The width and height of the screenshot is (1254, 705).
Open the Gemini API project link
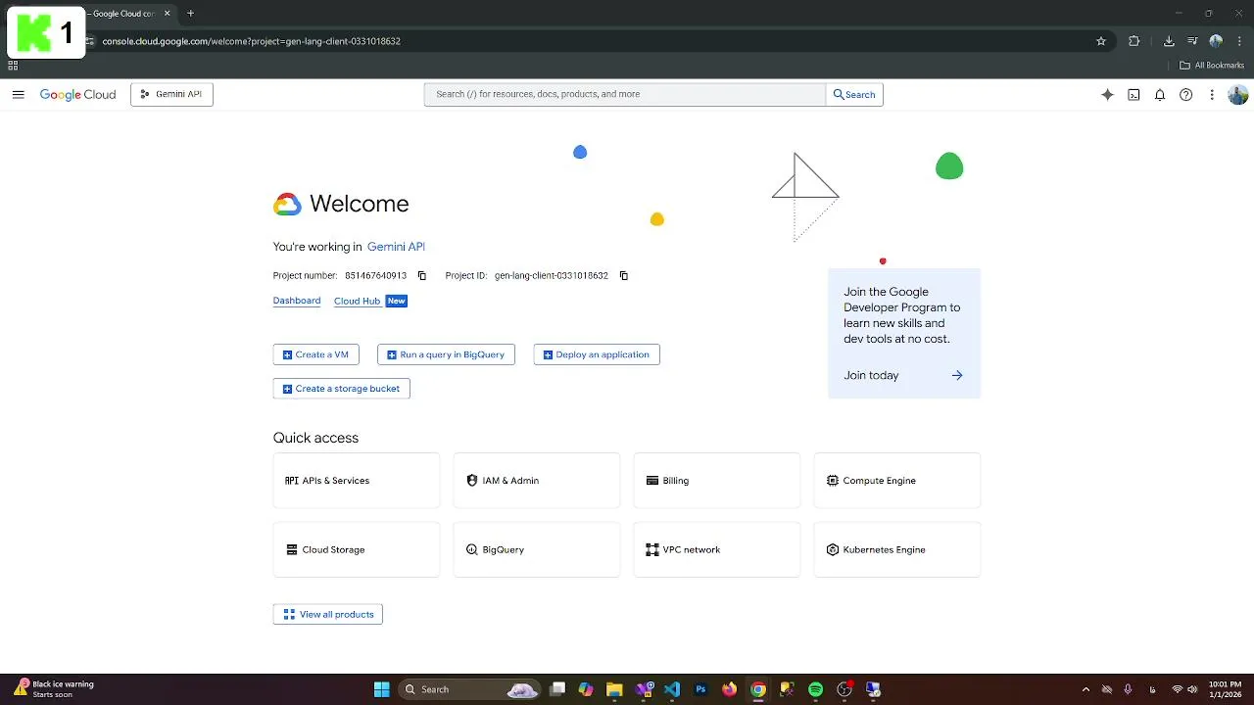tap(396, 247)
